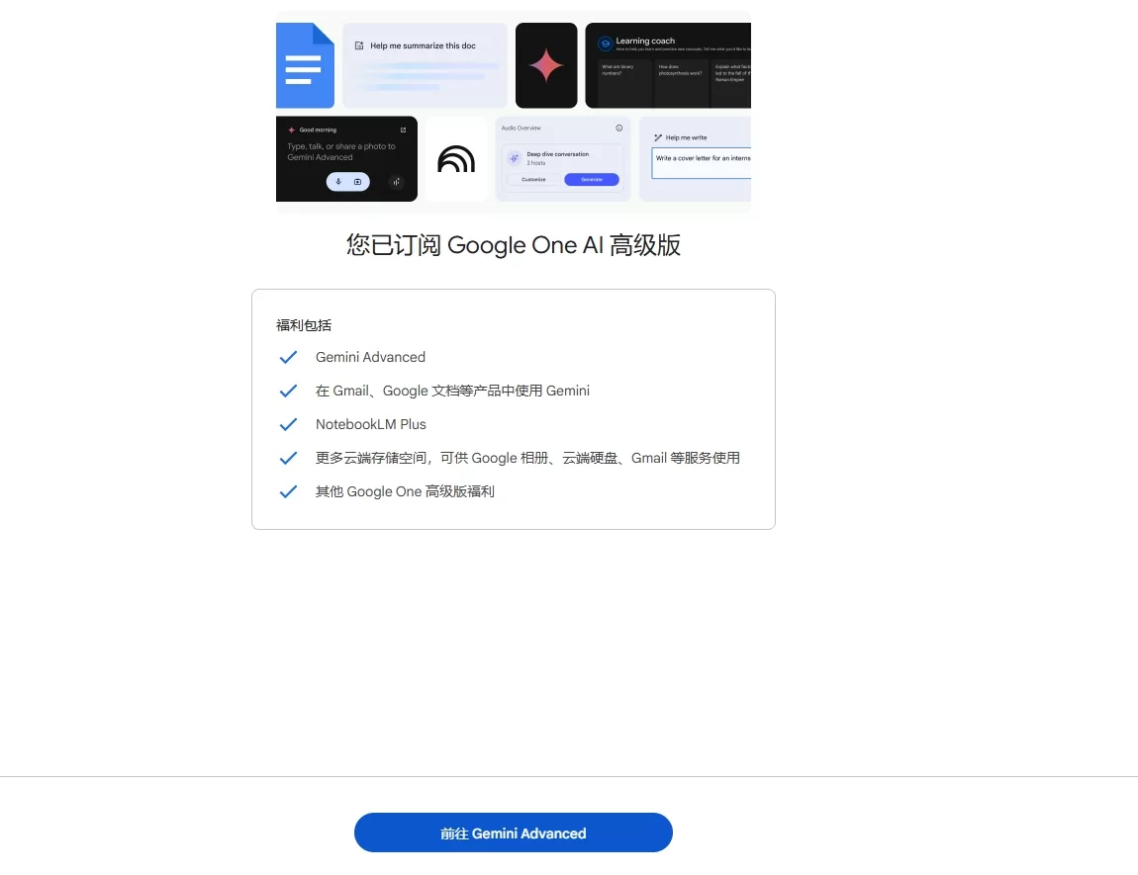
Task: Click the info icon in Audio Overview card
Action: tap(619, 128)
